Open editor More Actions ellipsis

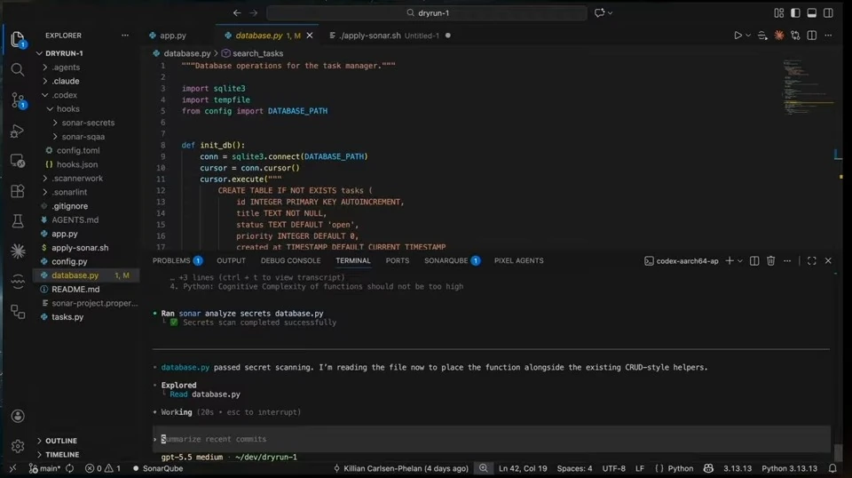(828, 36)
